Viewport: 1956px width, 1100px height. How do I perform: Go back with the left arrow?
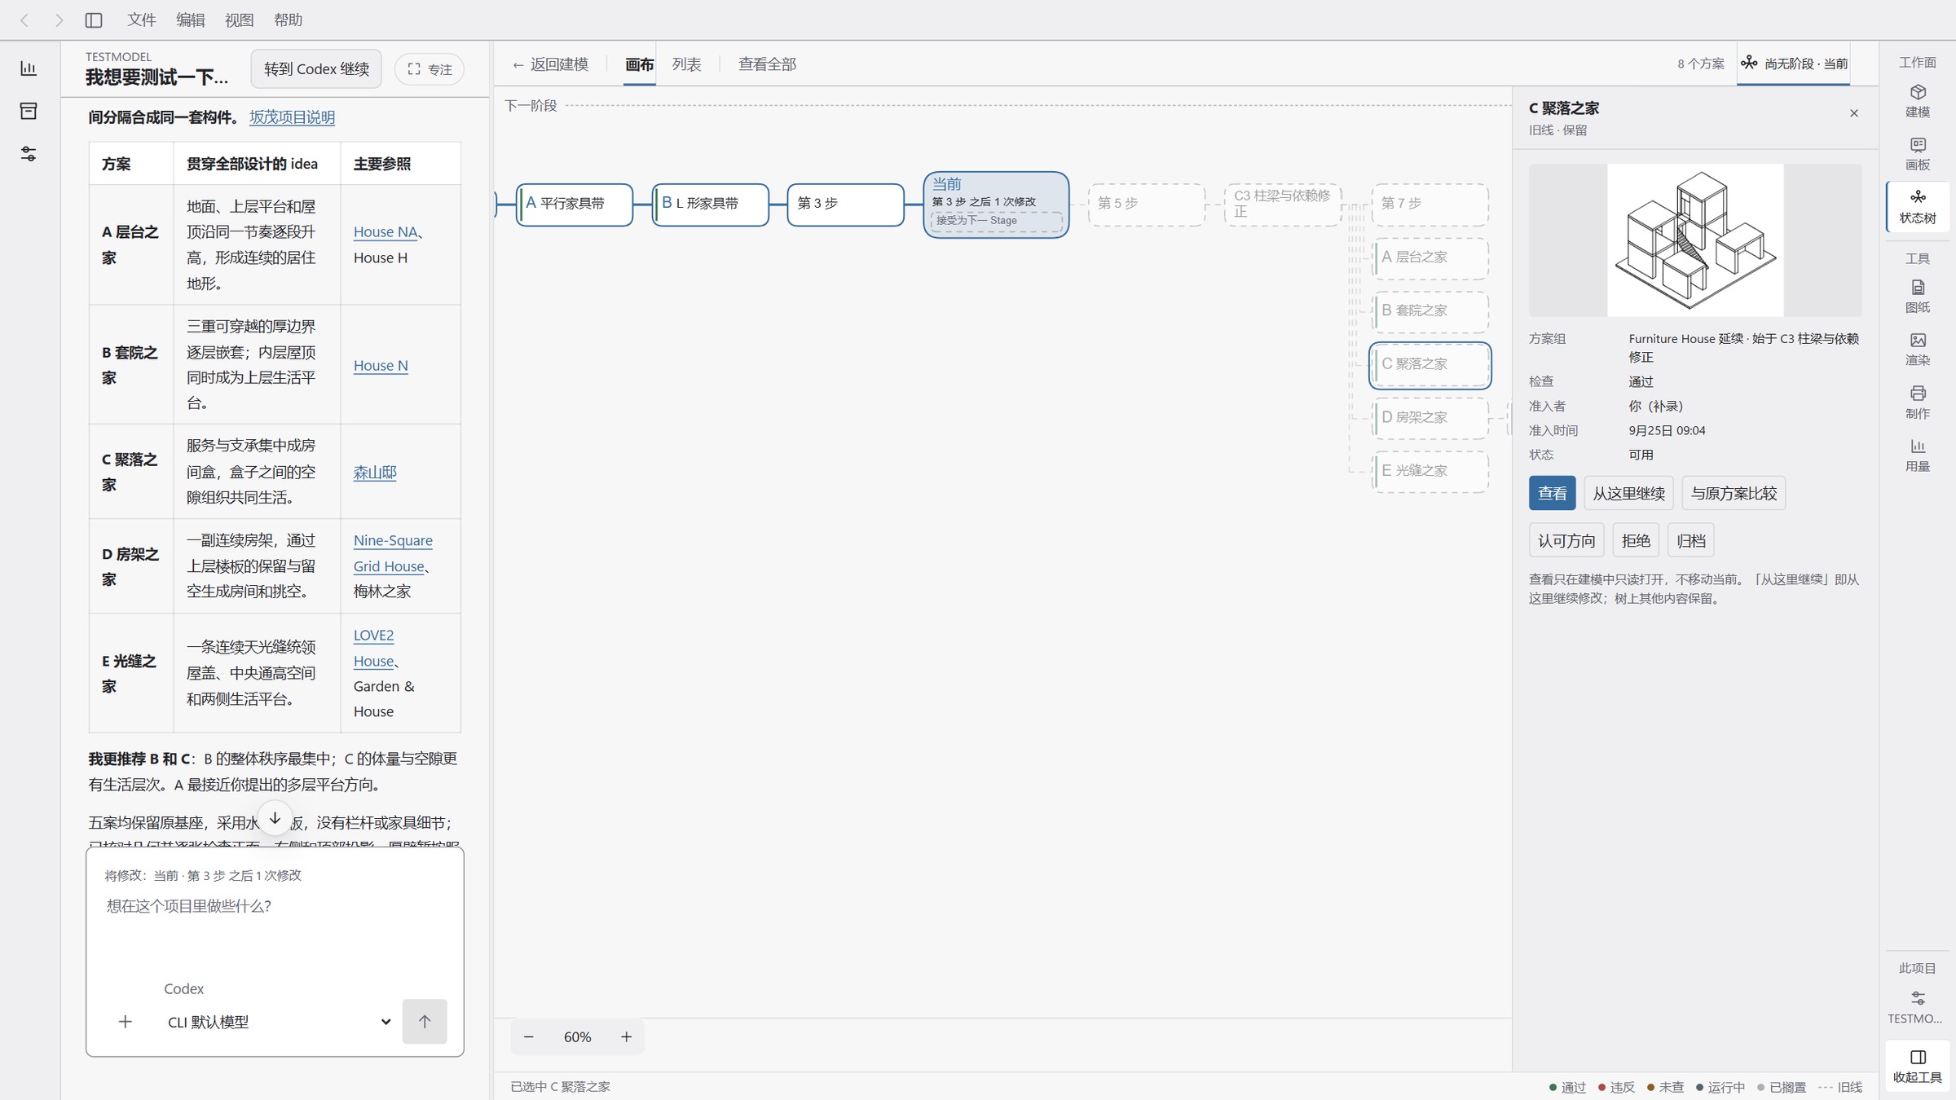[24, 20]
